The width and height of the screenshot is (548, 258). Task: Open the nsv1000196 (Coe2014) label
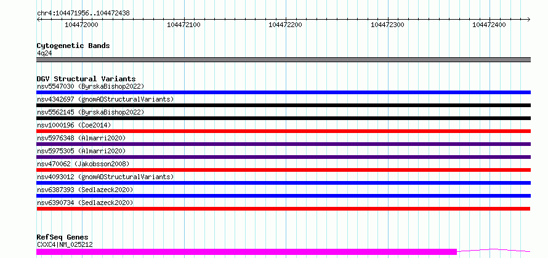point(74,125)
